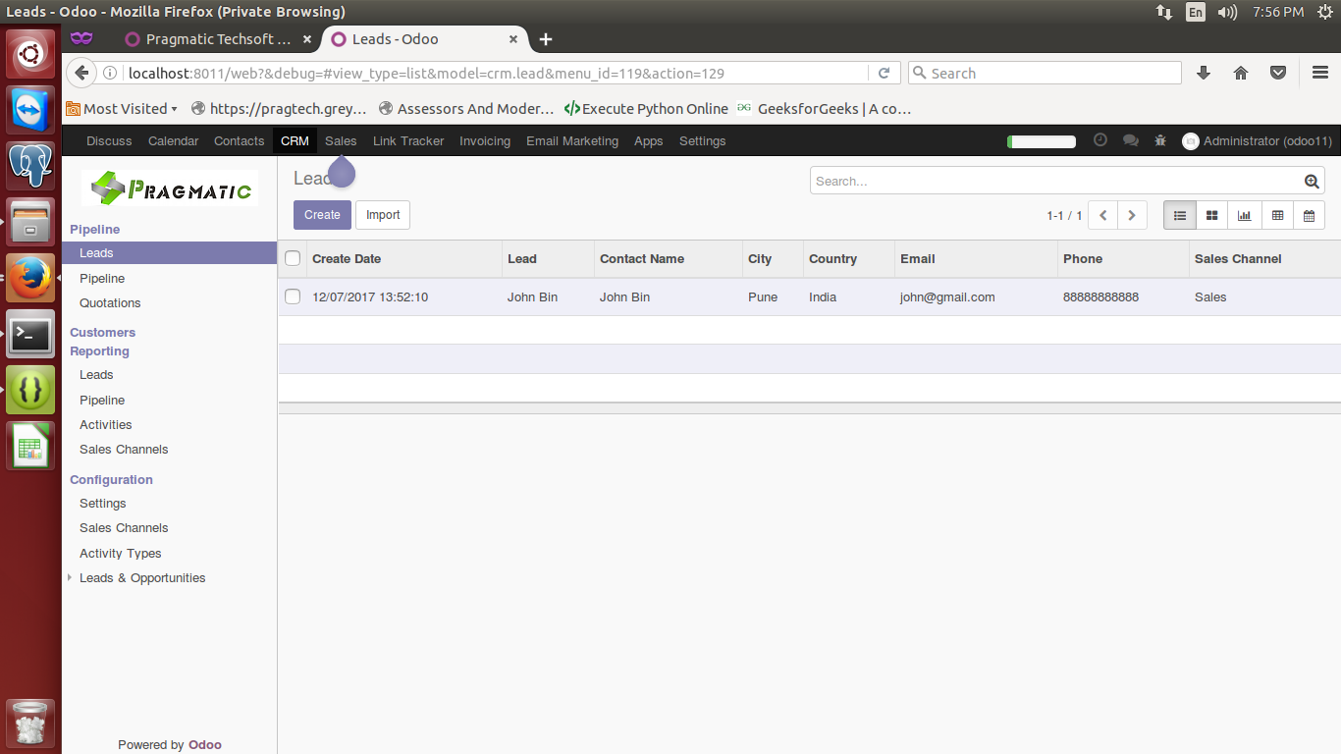Image resolution: width=1341 pixels, height=754 pixels.
Task: Open the Odoo link in footer
Action: [205, 744]
